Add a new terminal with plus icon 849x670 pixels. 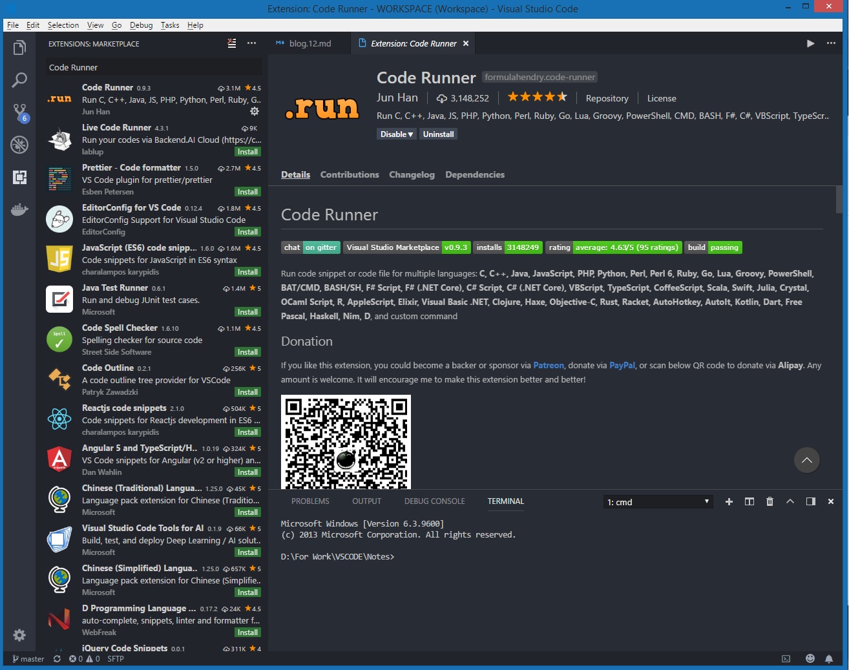[x=729, y=501]
